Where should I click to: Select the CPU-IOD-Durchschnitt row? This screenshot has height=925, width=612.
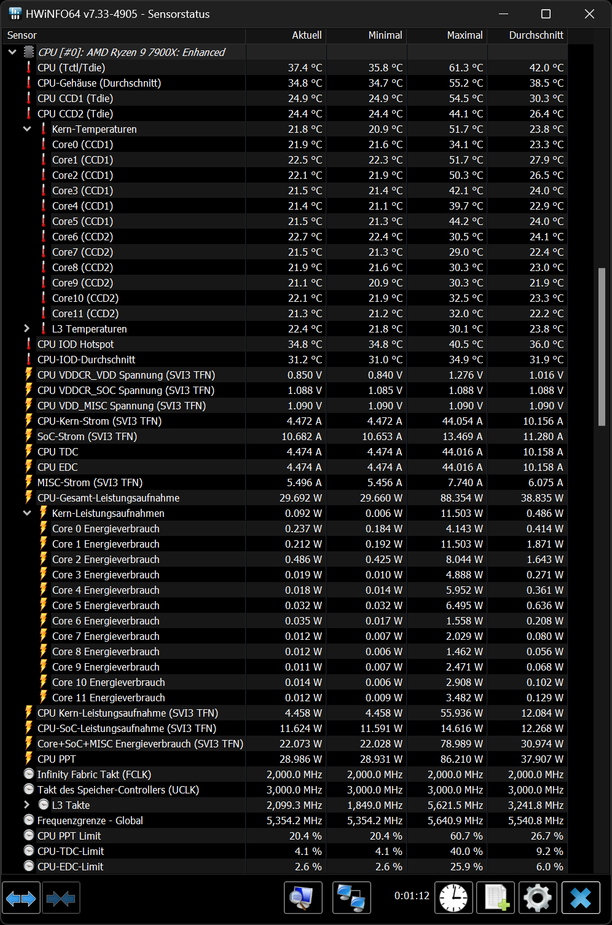284,360
